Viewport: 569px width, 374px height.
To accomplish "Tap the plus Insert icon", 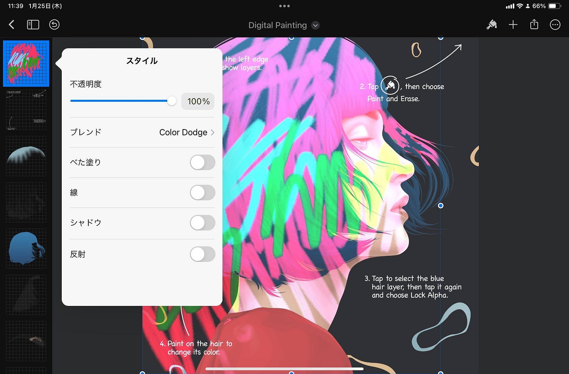I will [513, 25].
